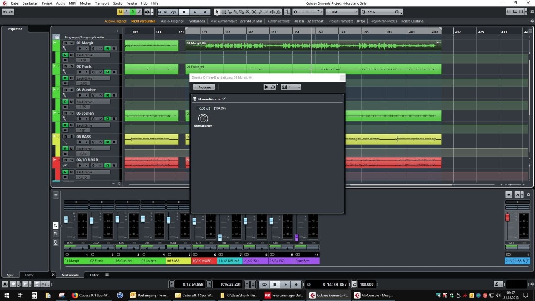
Task: Play audition in Offline-Bearbeitung dialog
Action: point(267,87)
